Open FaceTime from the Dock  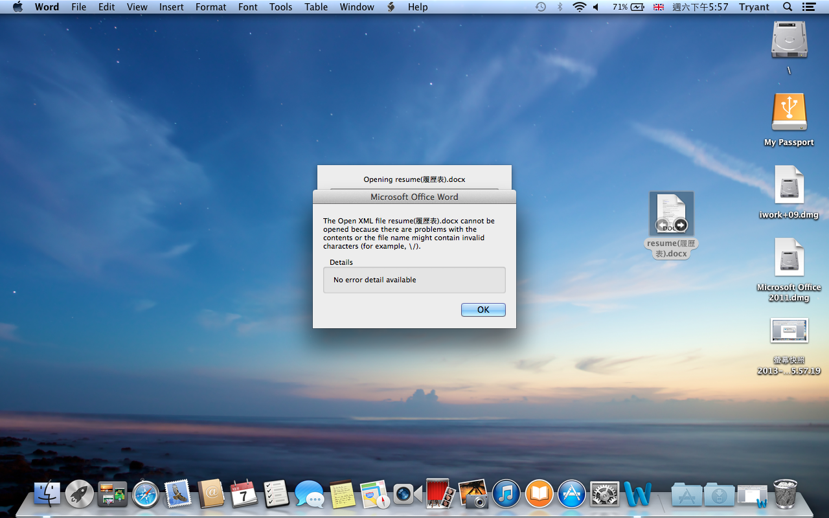click(x=408, y=494)
